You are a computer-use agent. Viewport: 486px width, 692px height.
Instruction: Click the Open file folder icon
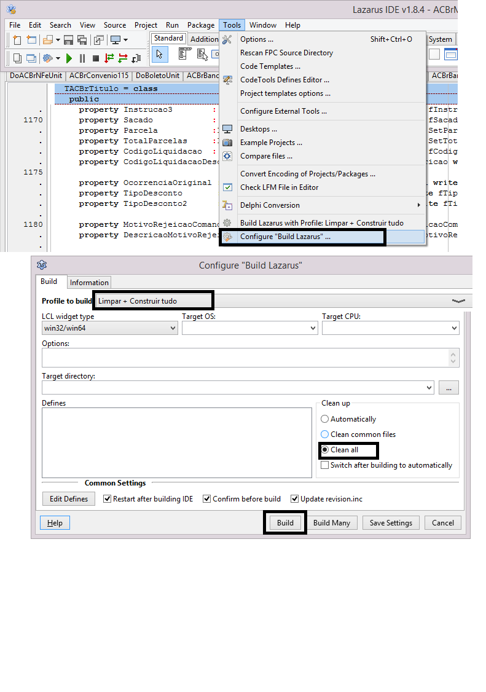[48, 40]
